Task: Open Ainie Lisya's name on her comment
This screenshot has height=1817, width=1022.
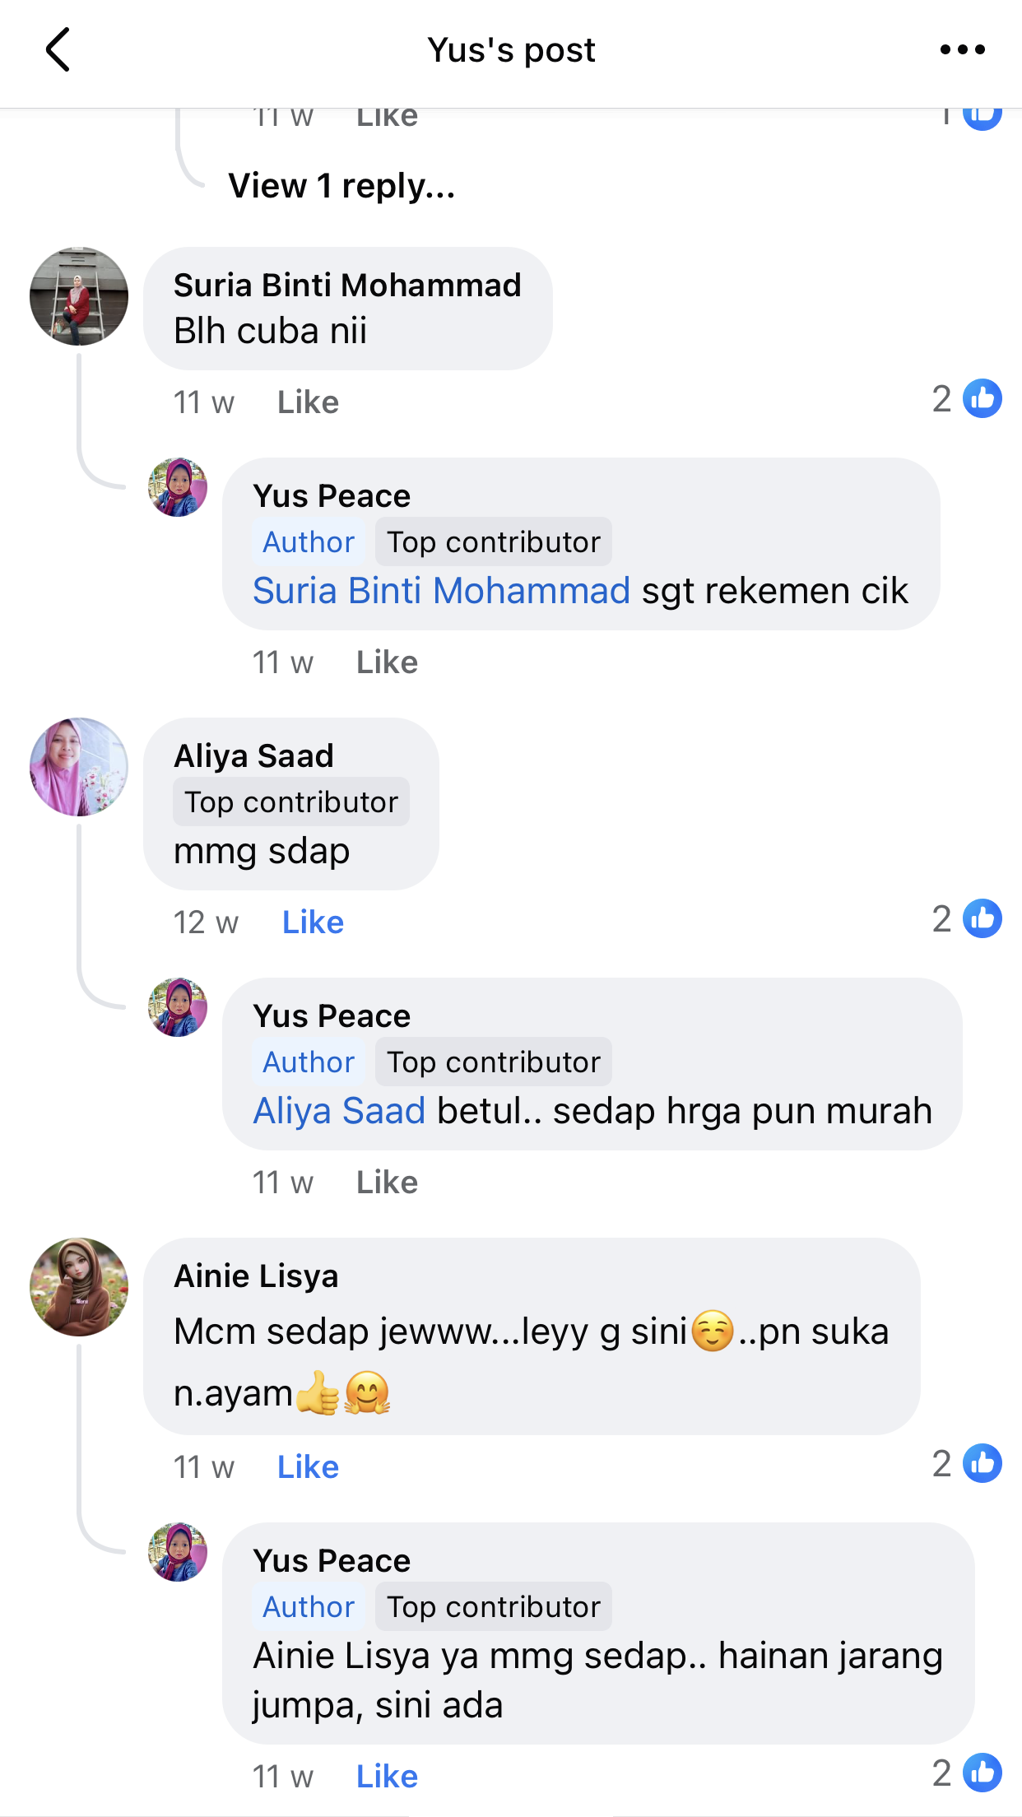Action: click(256, 1276)
